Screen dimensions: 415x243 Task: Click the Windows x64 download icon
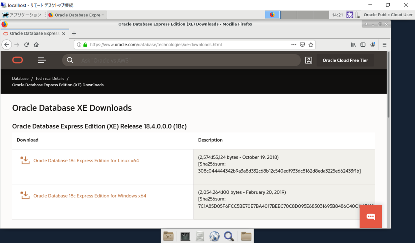(25, 195)
